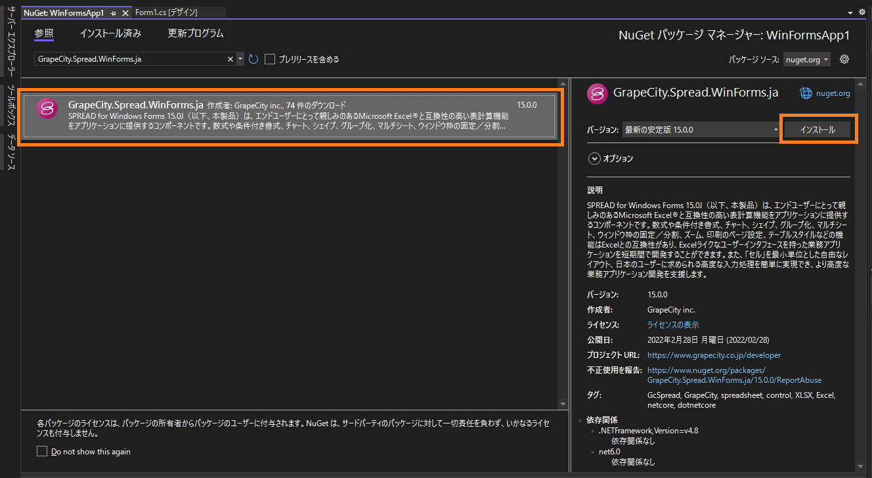872x478 pixels.
Task: Toggle プレリリースを含める checkbox
Action: (269, 59)
